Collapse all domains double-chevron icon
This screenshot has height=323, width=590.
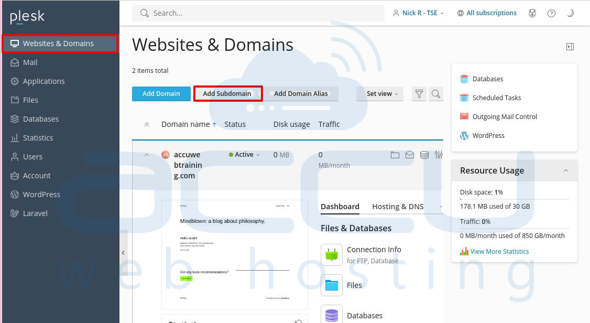tap(147, 125)
